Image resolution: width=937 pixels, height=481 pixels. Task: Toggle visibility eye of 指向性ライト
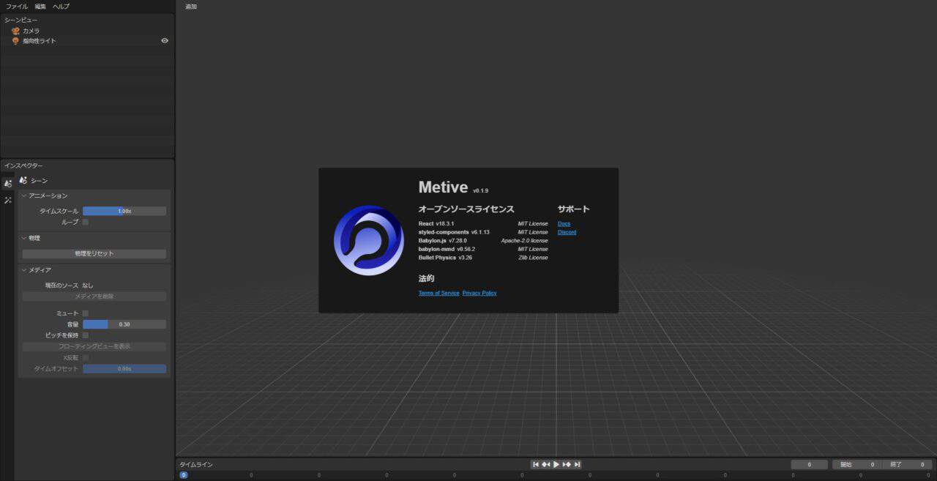[x=165, y=41]
